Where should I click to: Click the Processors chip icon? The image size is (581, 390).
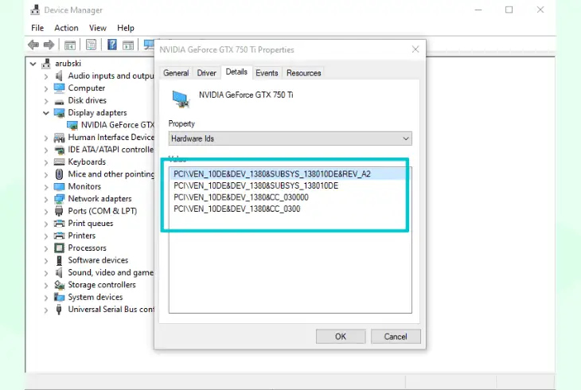pos(59,248)
